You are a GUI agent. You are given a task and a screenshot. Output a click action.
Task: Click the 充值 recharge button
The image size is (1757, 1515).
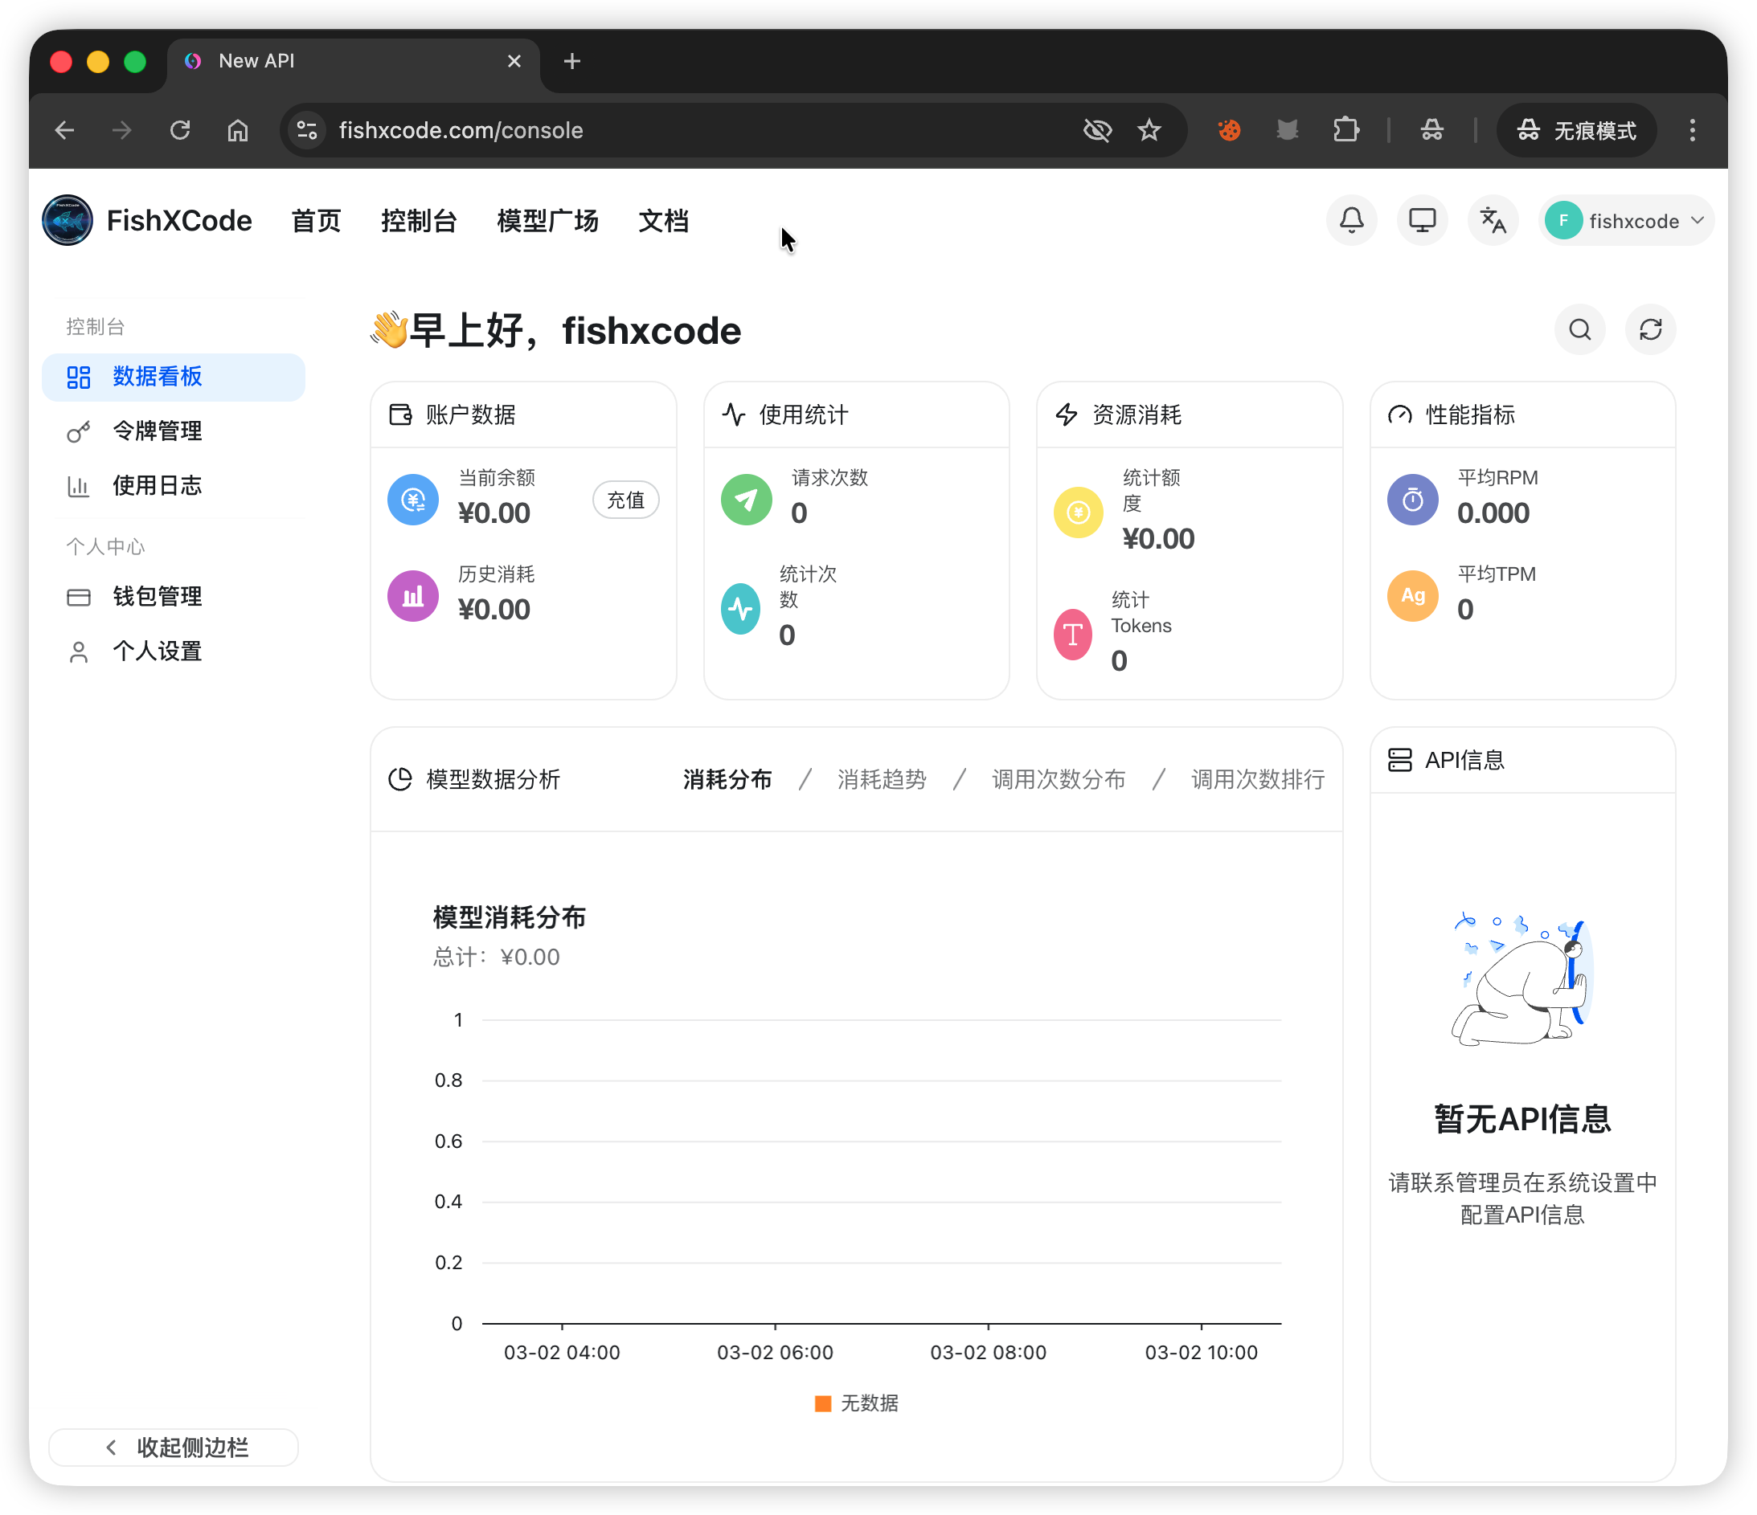[x=625, y=500]
